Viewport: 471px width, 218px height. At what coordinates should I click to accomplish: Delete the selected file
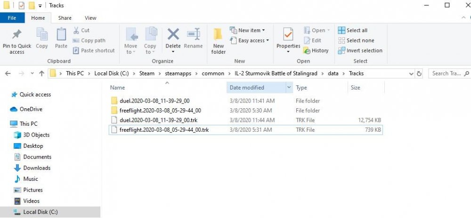click(173, 38)
